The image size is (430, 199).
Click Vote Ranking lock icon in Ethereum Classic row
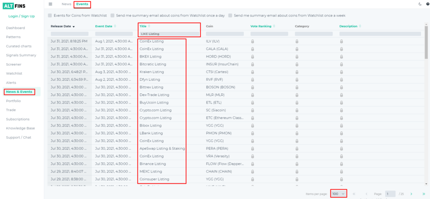click(252, 118)
